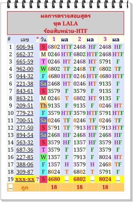This screenshot has width=133, height=202.
Task: Select the red 8024 prediction in row 19
Action: click(105, 179)
